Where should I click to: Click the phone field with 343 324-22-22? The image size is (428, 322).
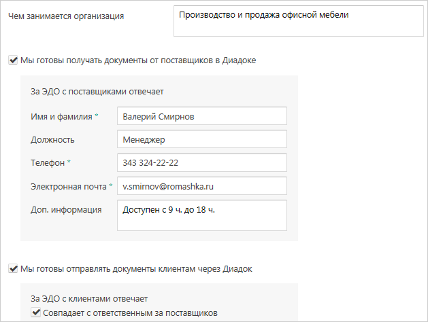coord(201,163)
